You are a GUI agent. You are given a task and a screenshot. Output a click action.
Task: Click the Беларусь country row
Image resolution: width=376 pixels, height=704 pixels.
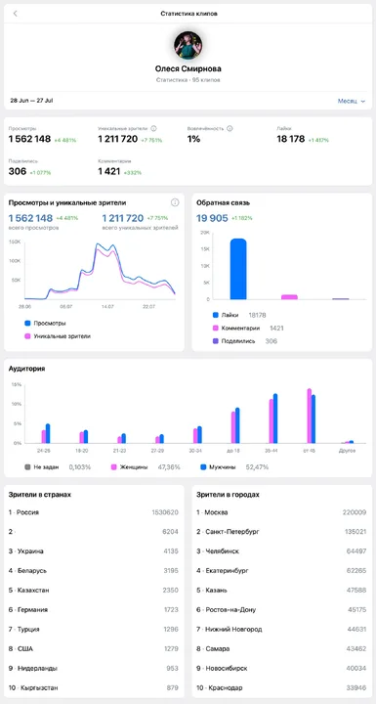(x=94, y=571)
